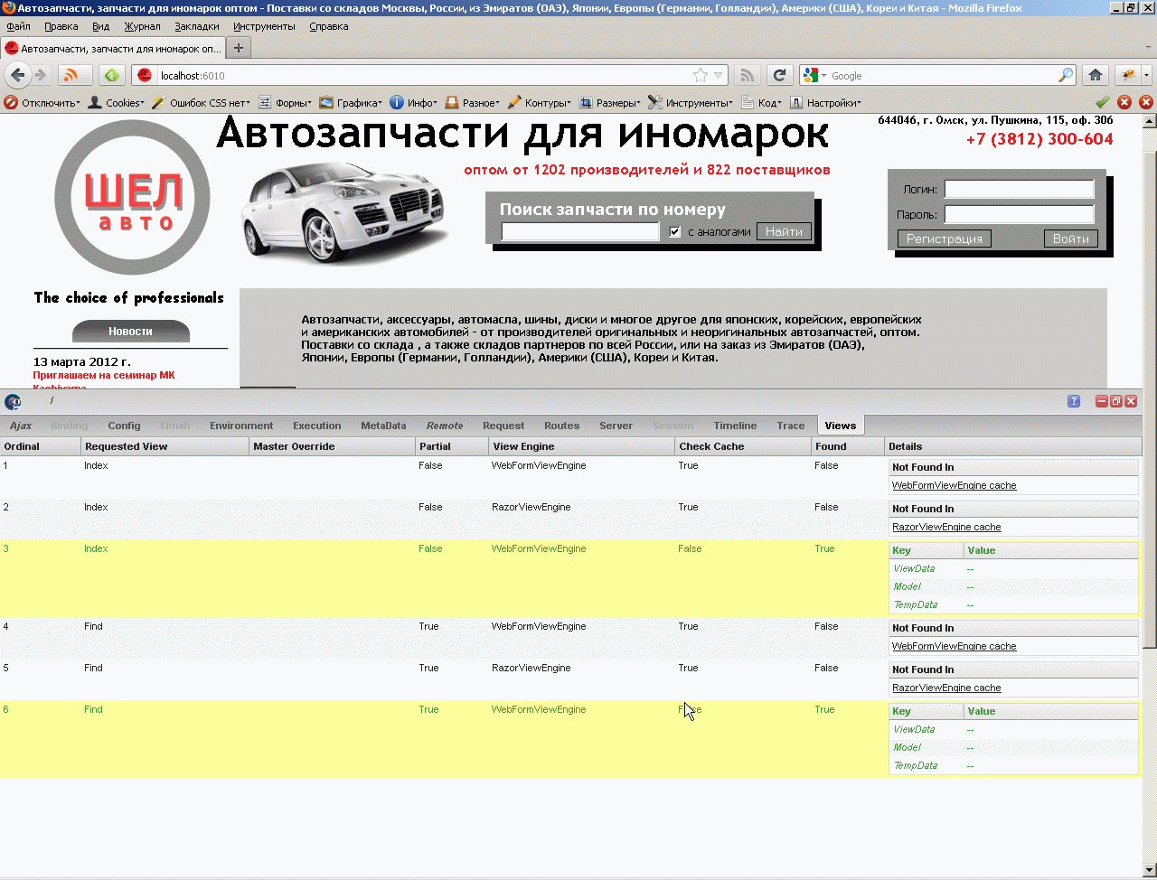Open the Настройки dropdown menu
1157x880 pixels.
826,103
